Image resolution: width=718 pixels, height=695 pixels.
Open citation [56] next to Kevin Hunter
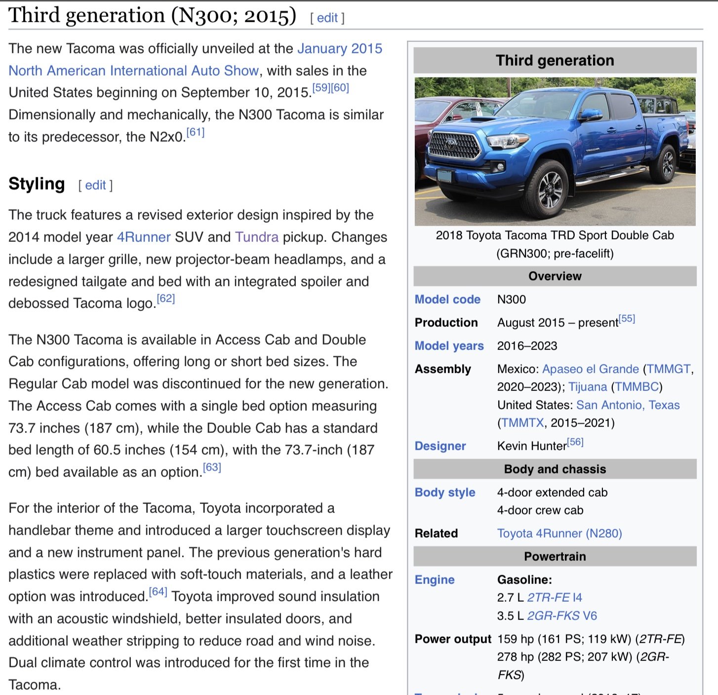(x=575, y=442)
